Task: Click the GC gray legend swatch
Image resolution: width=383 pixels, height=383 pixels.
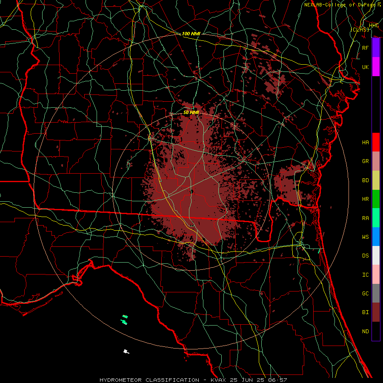Action: 376,293
